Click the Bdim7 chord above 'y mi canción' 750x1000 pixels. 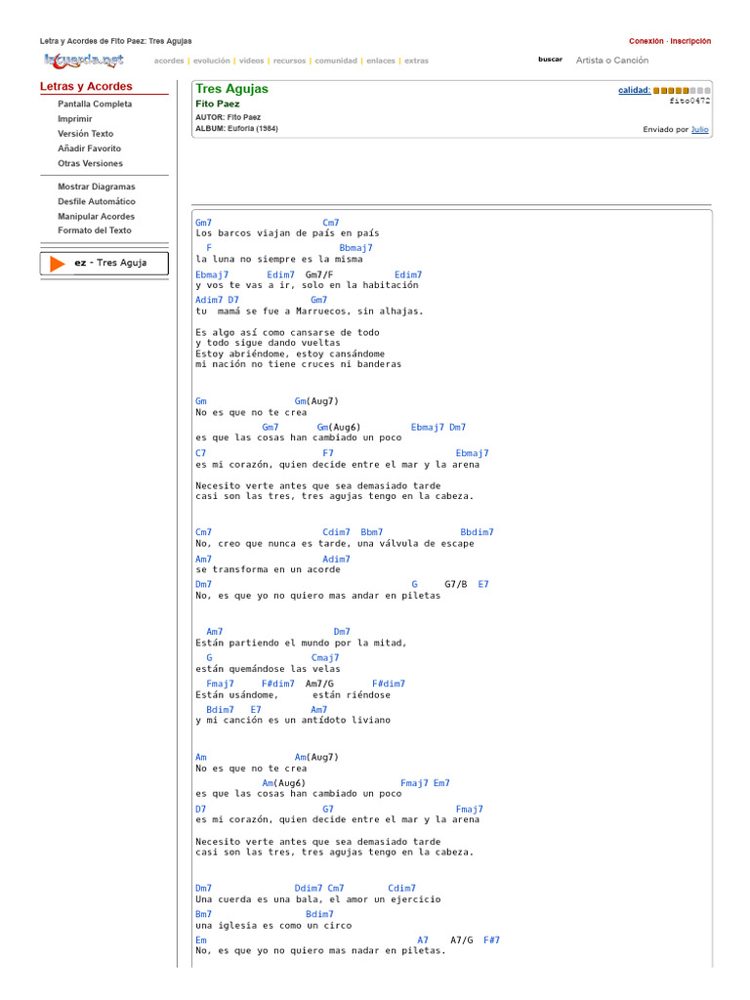coord(220,710)
